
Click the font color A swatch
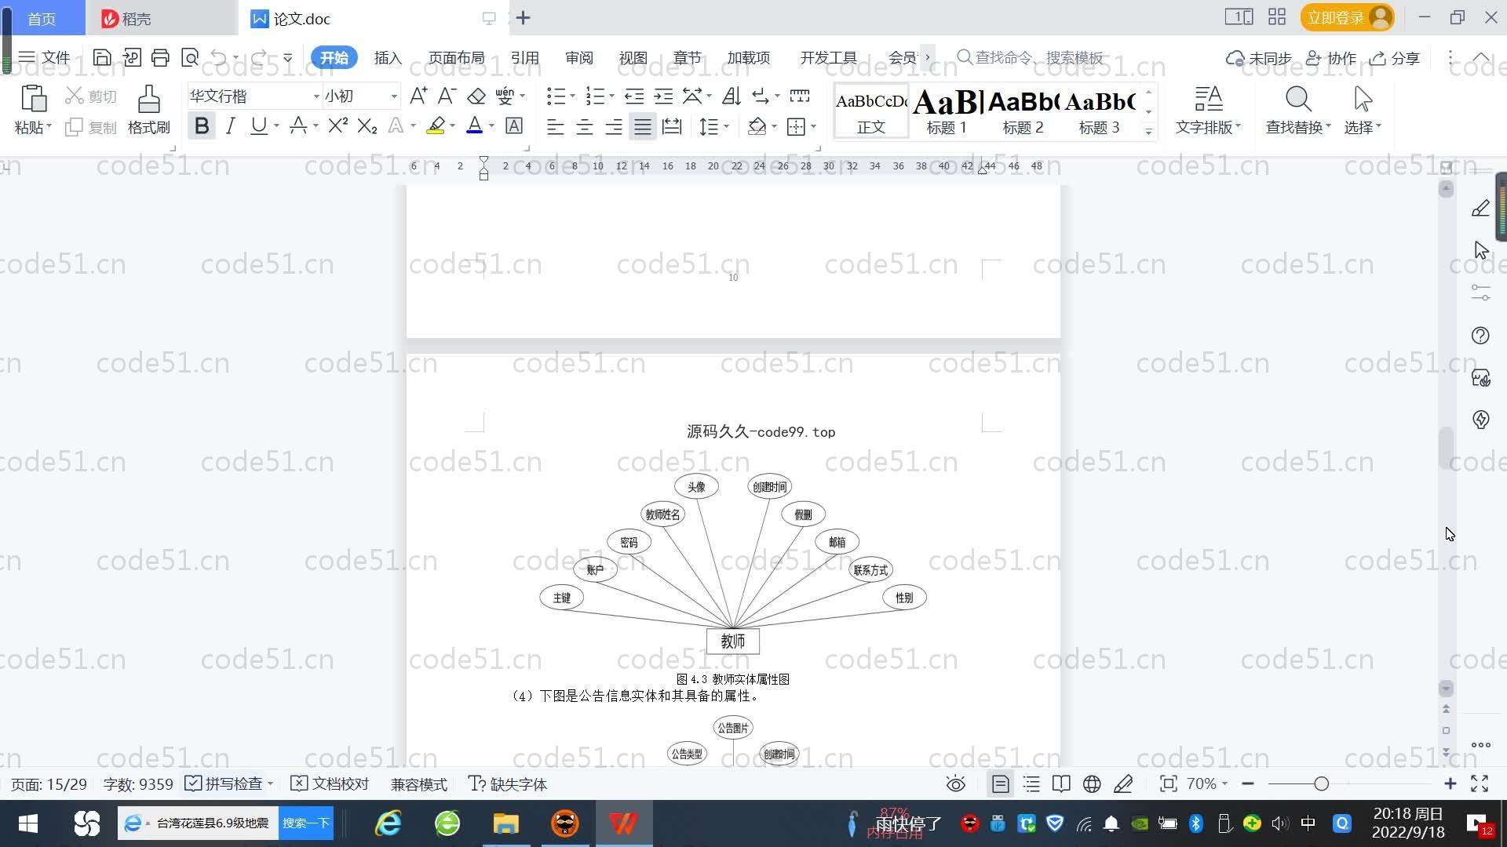click(474, 125)
